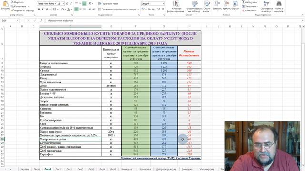Click the formula bar text 'Макаронные изделия'

[61, 20]
